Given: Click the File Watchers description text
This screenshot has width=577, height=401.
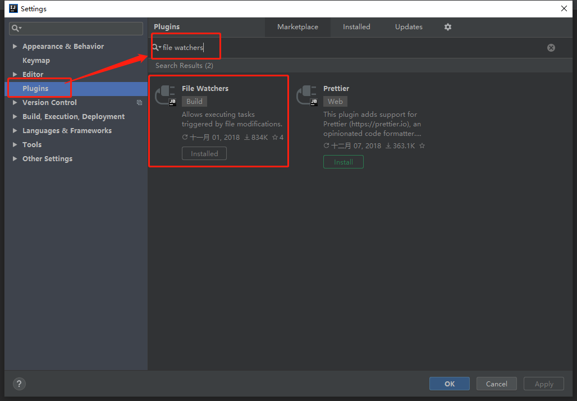Looking at the screenshot, I should click(232, 119).
